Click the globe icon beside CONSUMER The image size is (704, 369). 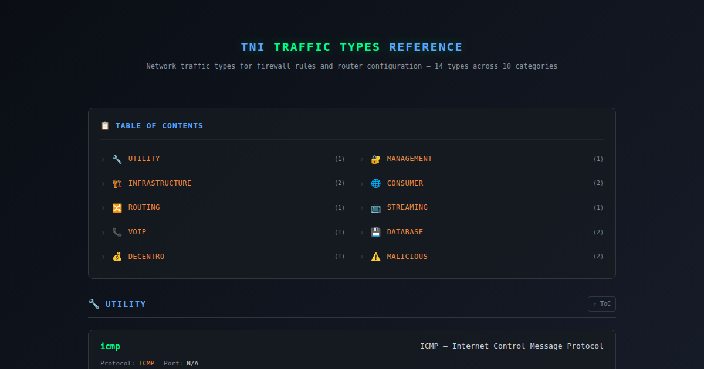tap(376, 183)
